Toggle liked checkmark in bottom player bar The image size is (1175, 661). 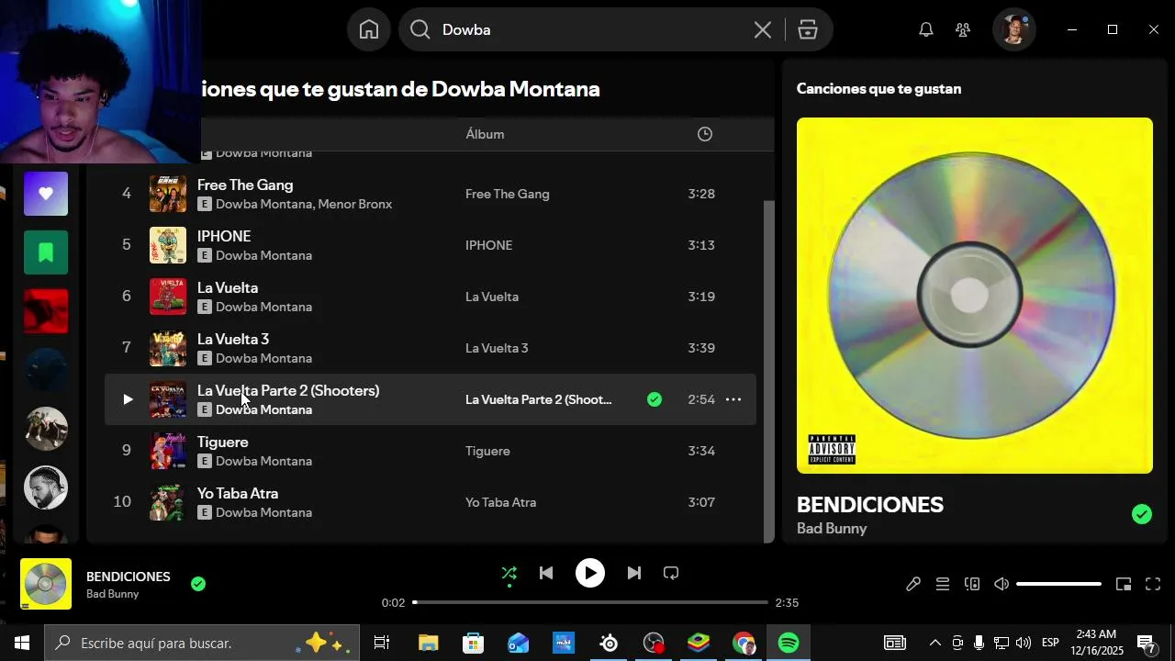(x=198, y=584)
